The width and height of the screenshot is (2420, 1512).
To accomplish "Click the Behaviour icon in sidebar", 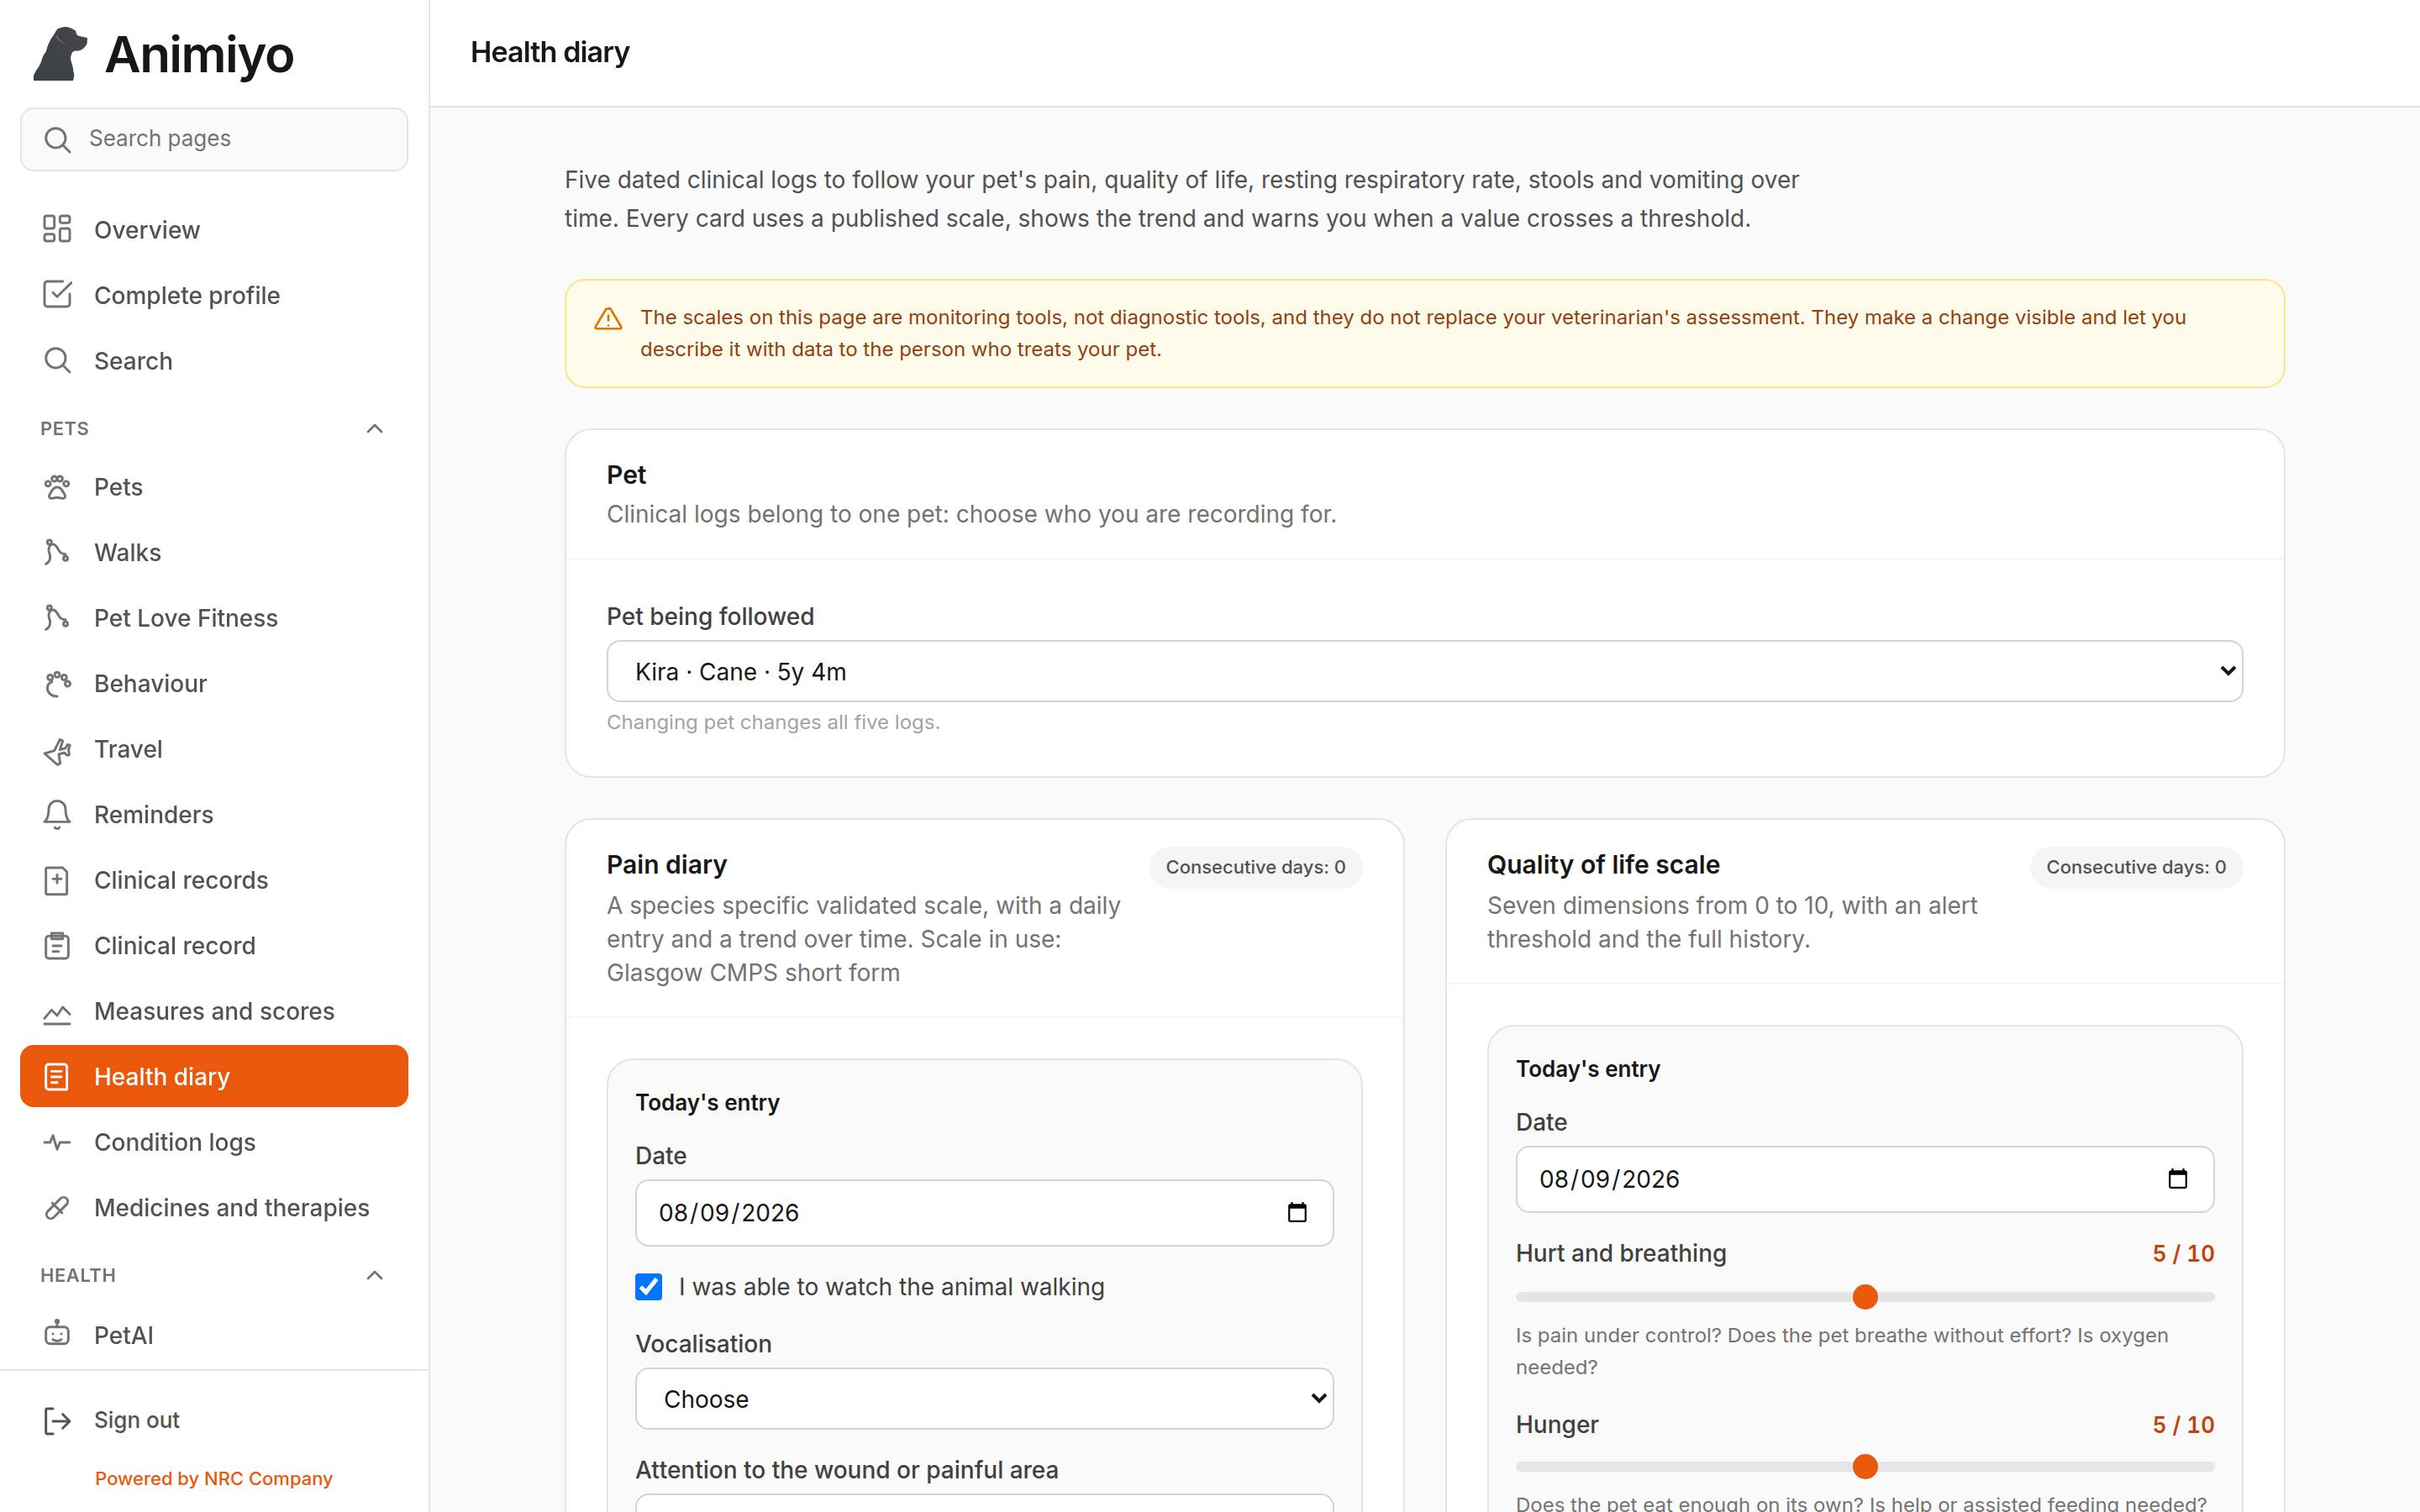I will (x=57, y=683).
